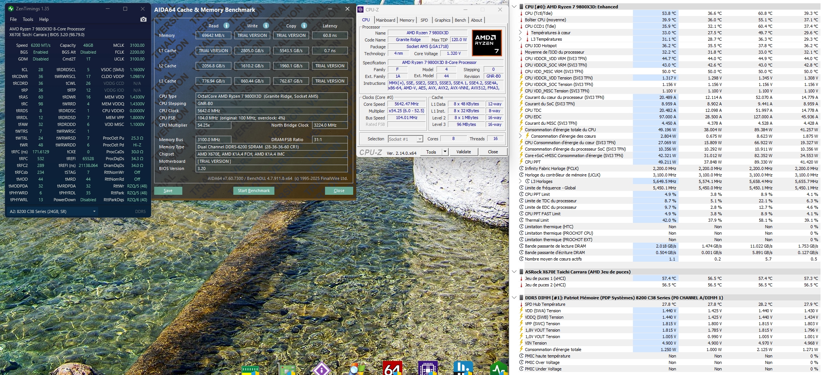Click the Start Benchmark button
The image size is (827, 375).
[253, 191]
